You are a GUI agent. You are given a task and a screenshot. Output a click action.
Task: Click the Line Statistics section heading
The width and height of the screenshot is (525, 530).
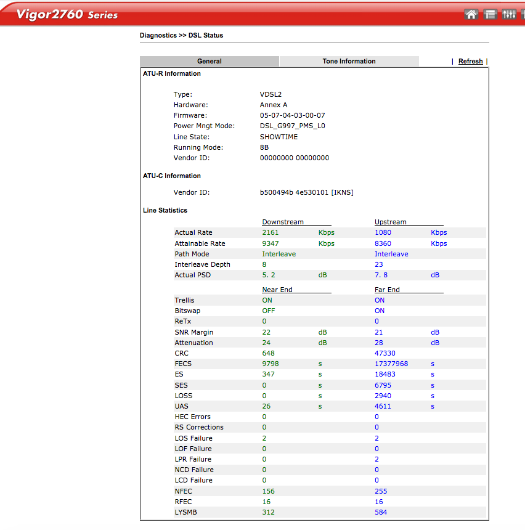click(165, 211)
